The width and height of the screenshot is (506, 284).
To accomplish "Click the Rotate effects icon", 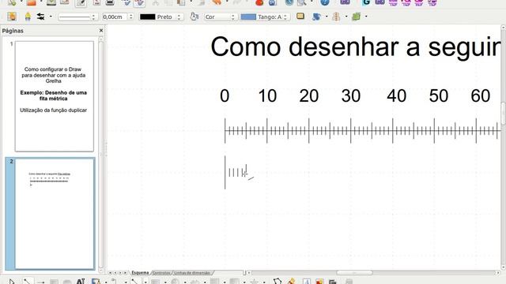I will 316,17.
